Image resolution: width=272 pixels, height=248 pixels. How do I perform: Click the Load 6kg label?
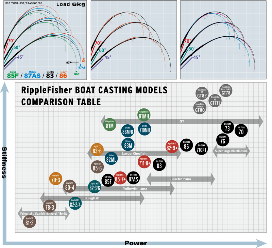[x=71, y=4]
